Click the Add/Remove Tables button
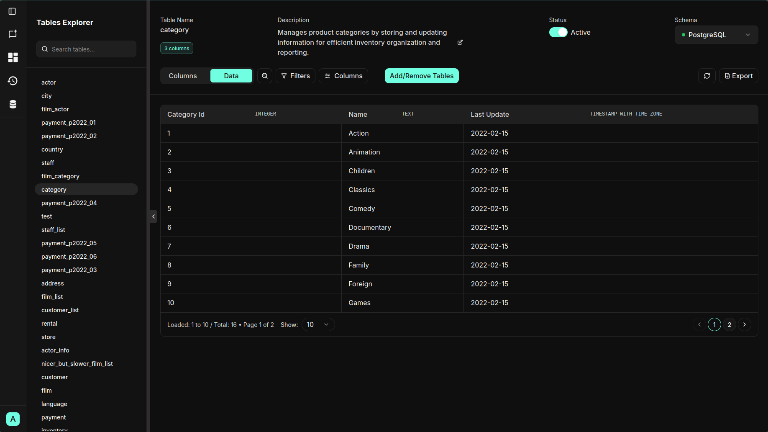768x432 pixels. [421, 76]
